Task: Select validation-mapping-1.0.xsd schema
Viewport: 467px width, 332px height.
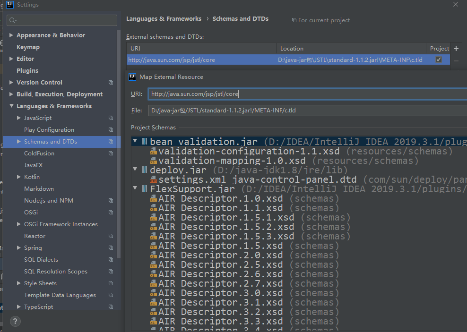Action: point(232,161)
